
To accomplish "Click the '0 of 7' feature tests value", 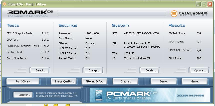I will (45, 52).
